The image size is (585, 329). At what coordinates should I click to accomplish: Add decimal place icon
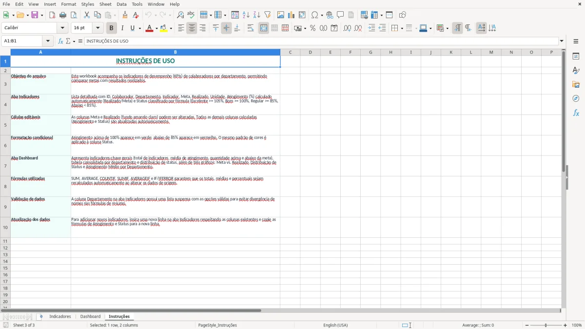coord(347,28)
